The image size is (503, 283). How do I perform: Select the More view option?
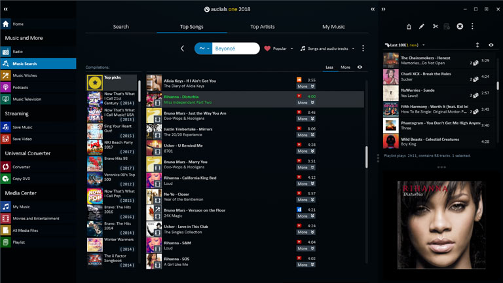click(x=345, y=67)
